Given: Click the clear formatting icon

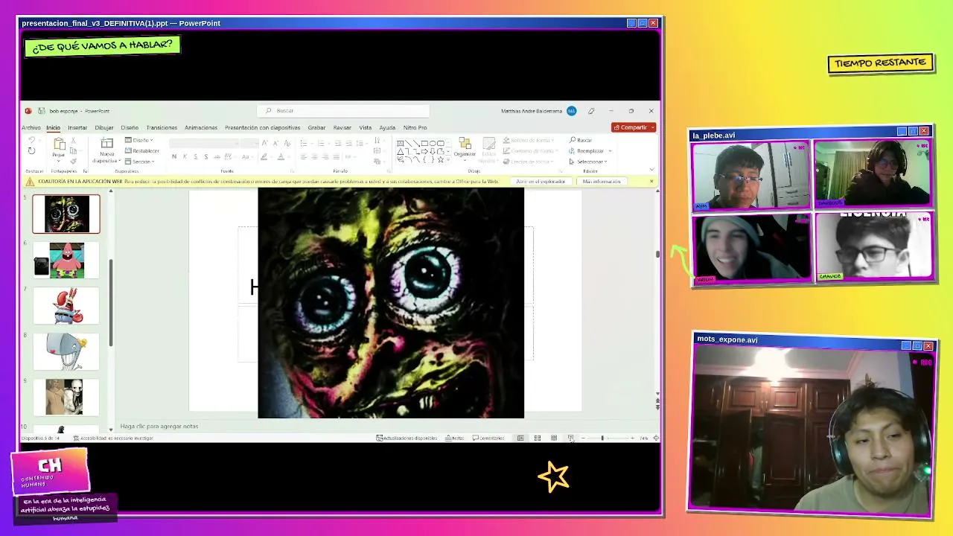Looking at the screenshot, I should point(287,143).
